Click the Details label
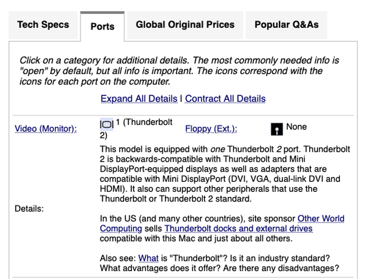This screenshot has height=279, width=369. (29, 209)
